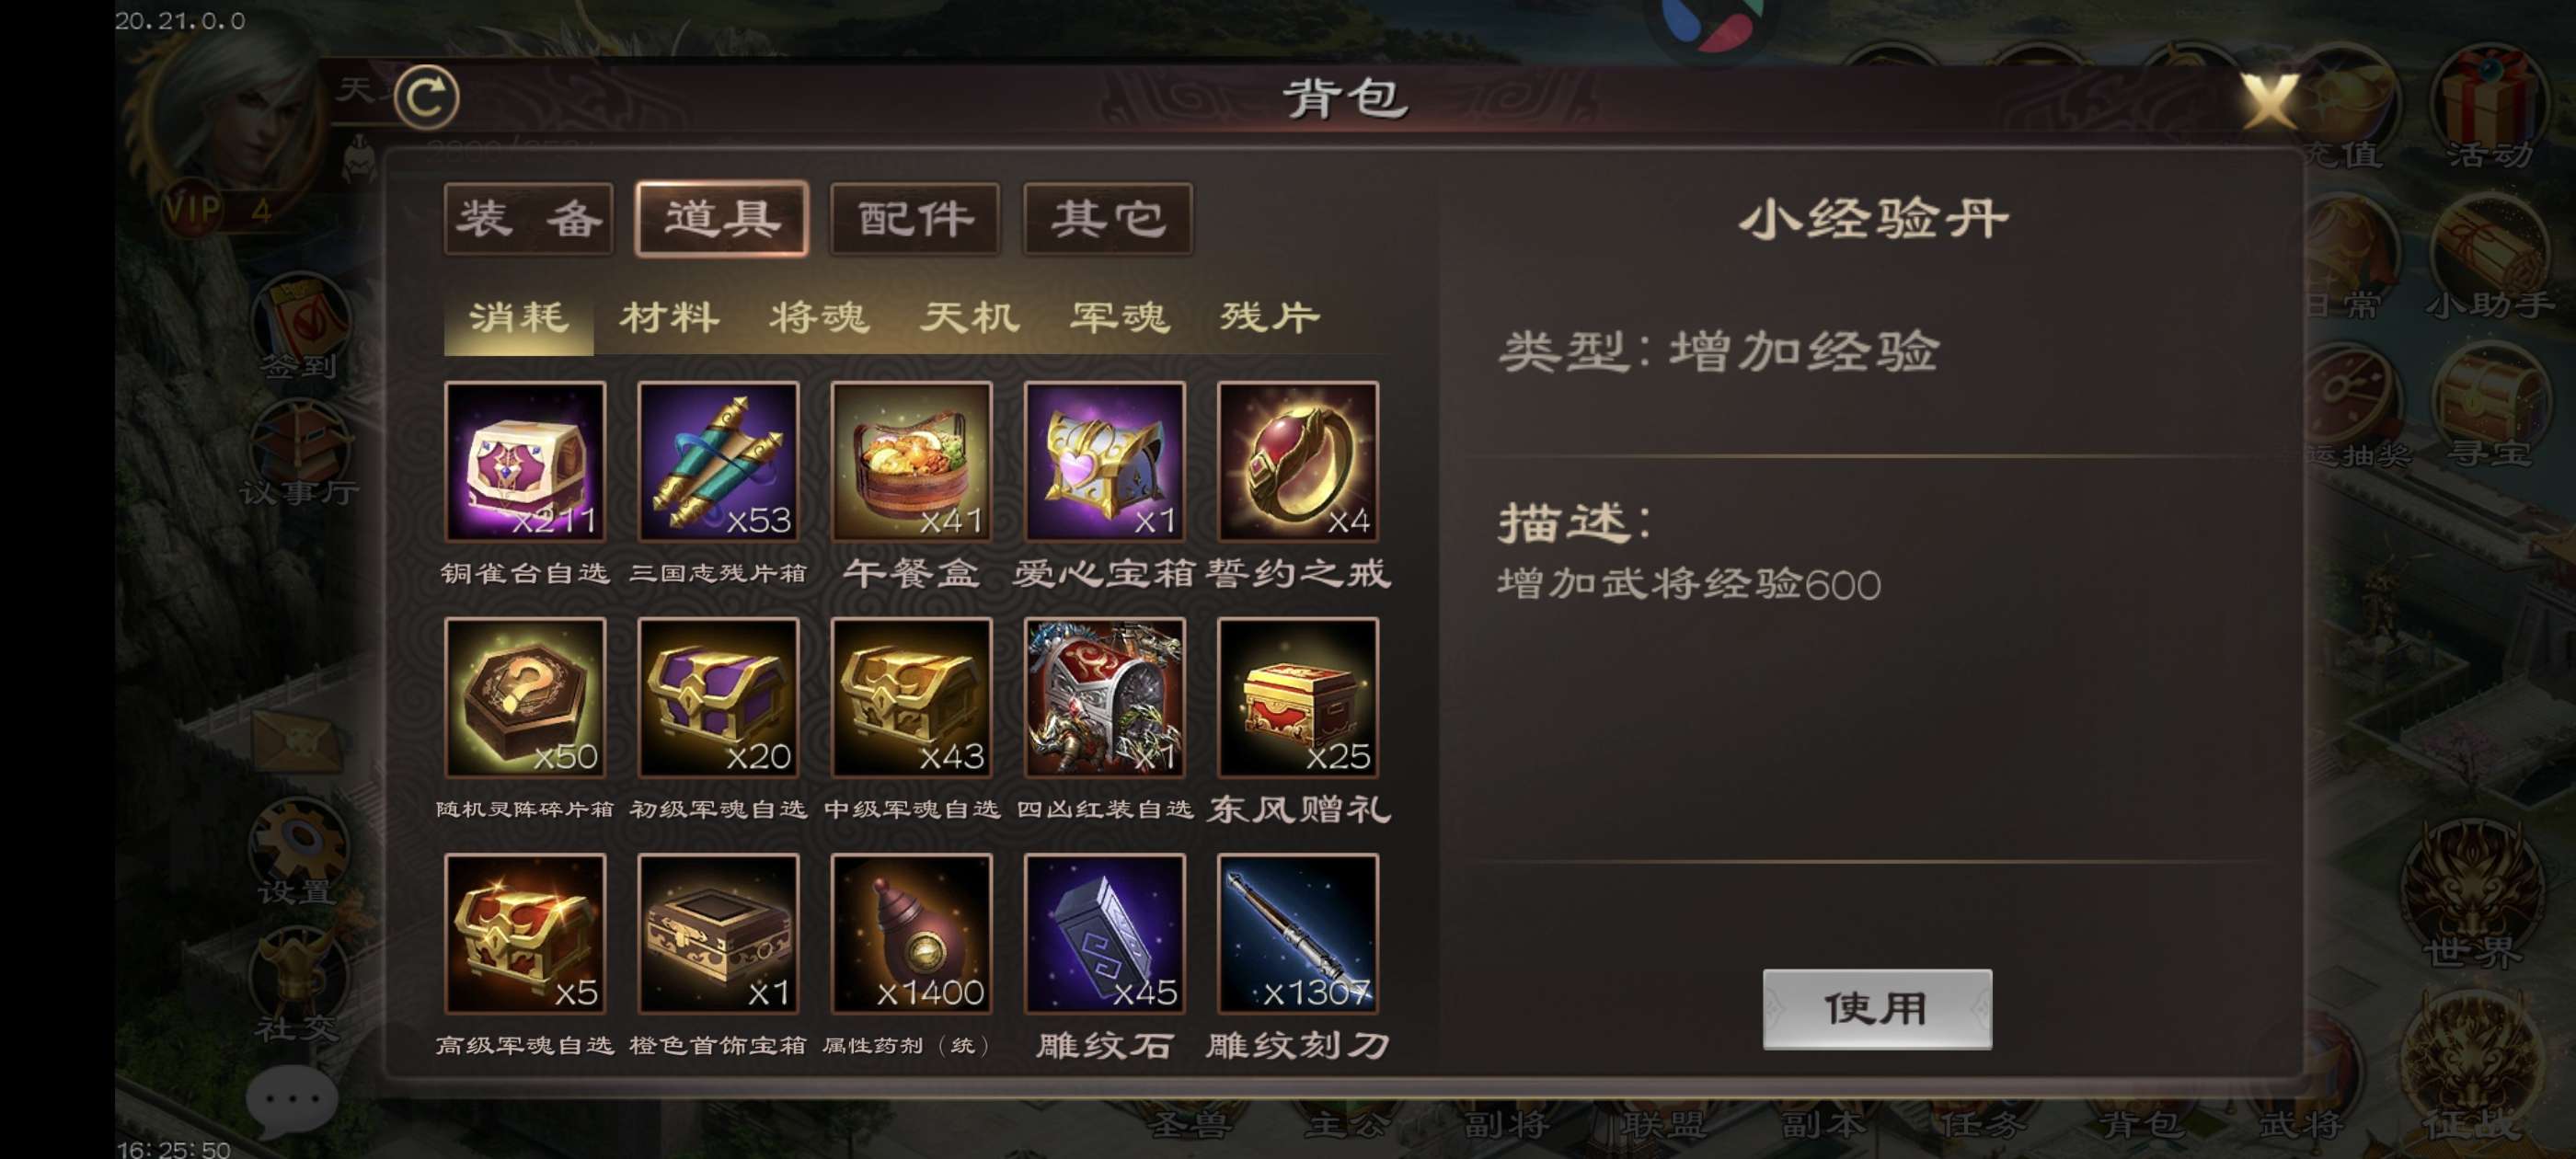Open the 残片 sub-tab
The height and width of the screenshot is (1159, 2576).
(1270, 318)
